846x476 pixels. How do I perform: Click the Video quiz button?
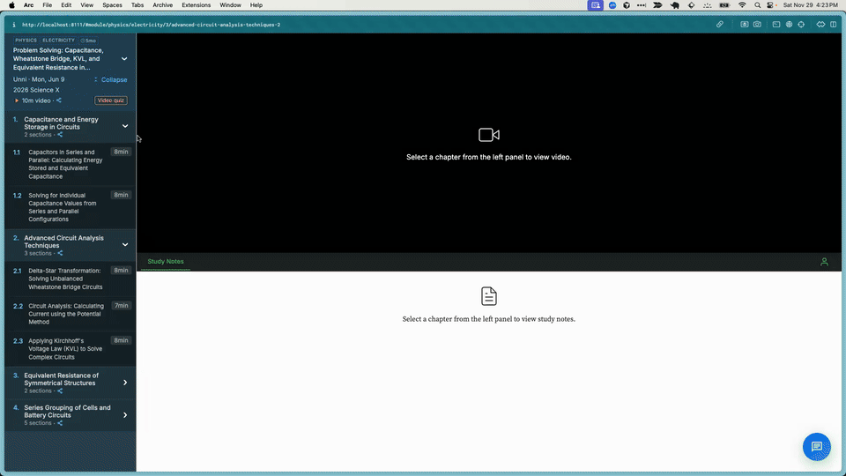coord(111,100)
